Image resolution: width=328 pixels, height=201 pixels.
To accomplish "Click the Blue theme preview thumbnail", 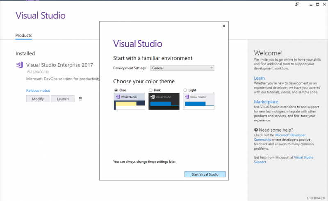I will coord(129,101).
